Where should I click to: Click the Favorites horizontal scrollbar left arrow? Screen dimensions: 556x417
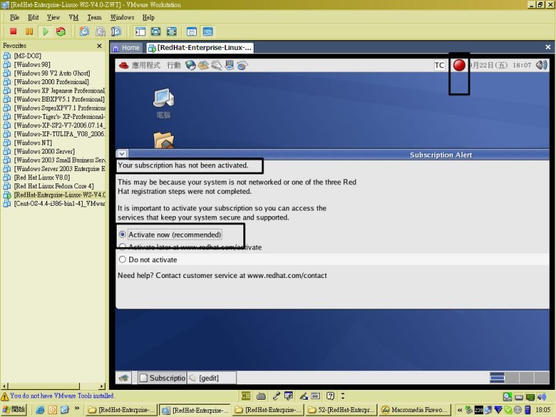pos(4,386)
